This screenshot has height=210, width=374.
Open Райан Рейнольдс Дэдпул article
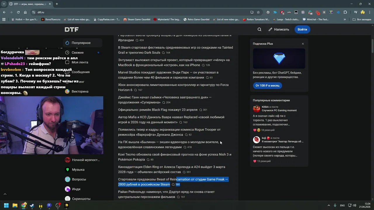pos(166,194)
